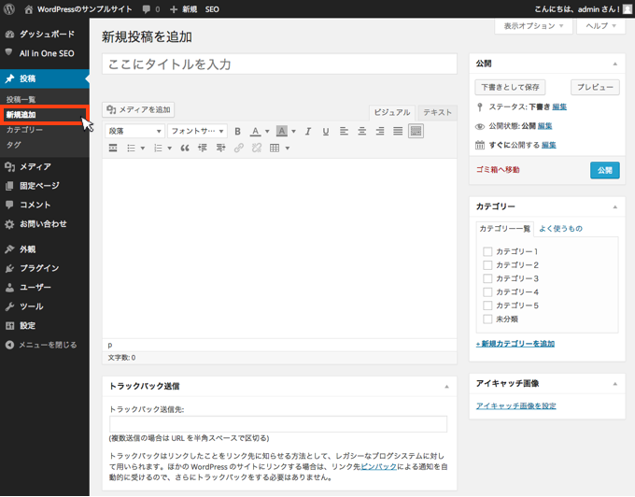Check カテゴリー5 checkbox
Viewport: 635px width, 497px height.
(x=487, y=305)
